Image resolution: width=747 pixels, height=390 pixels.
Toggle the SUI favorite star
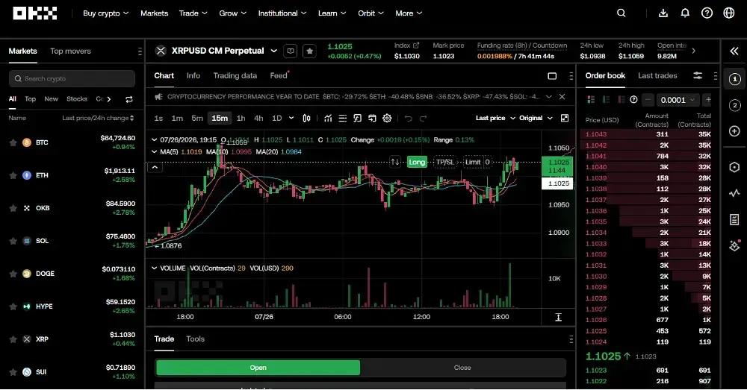pyautogui.click(x=13, y=372)
